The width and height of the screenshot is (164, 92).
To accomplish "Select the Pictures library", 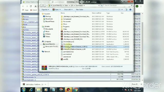I will pyautogui.click(x=48, y=34).
